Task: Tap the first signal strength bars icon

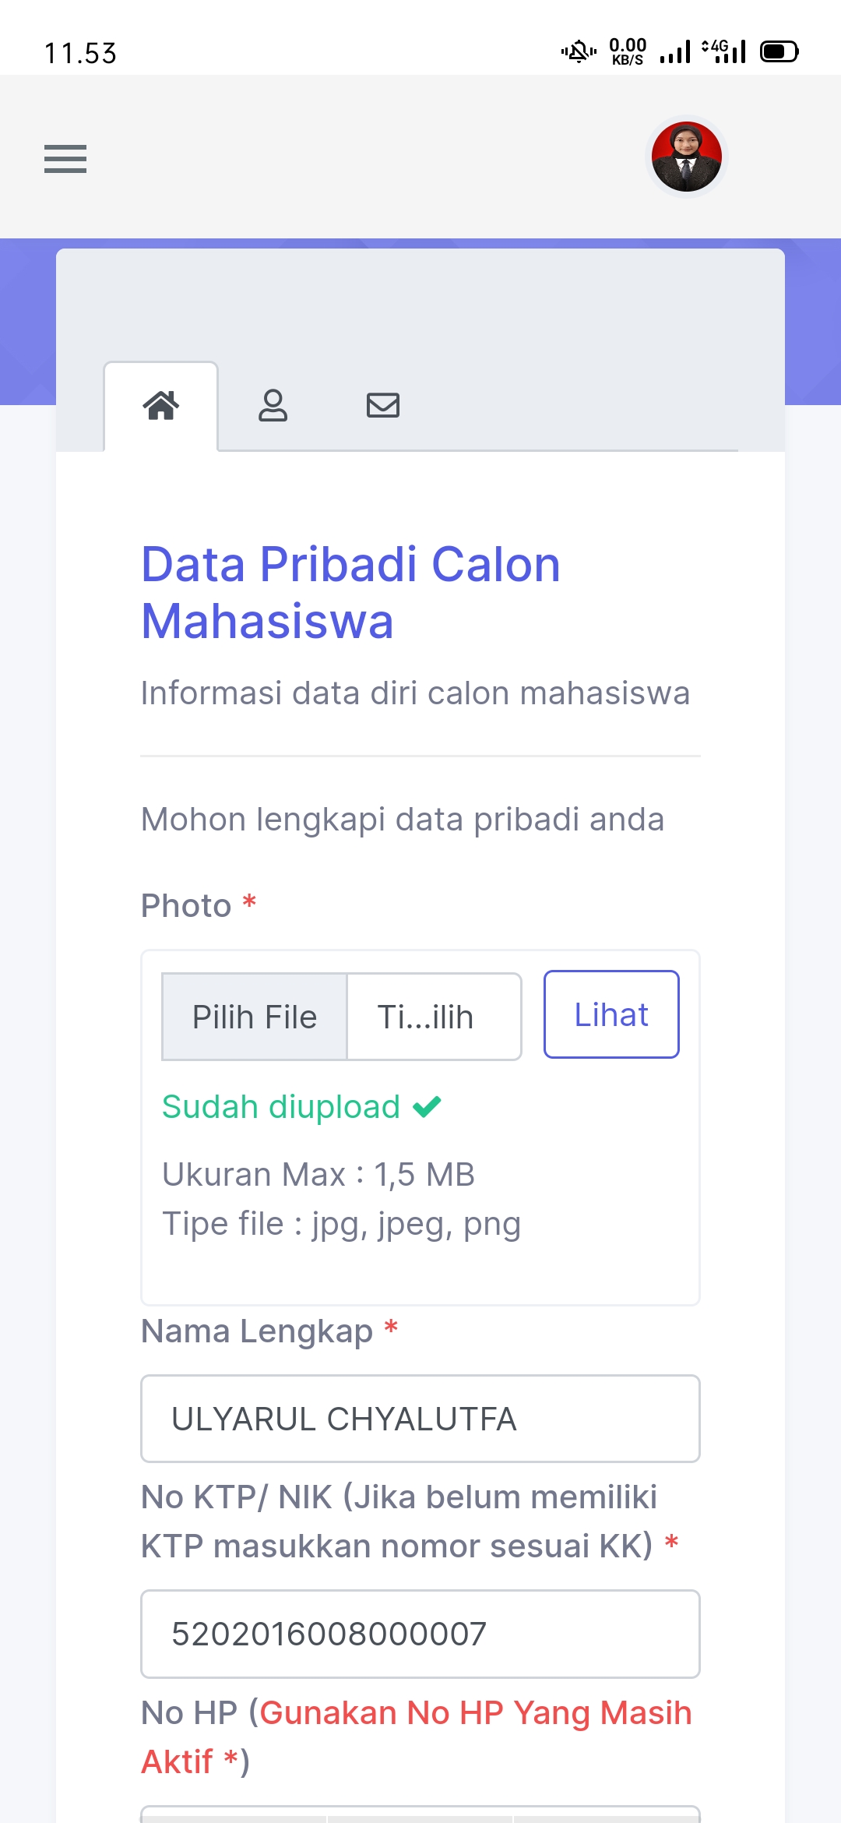Action: point(675,53)
